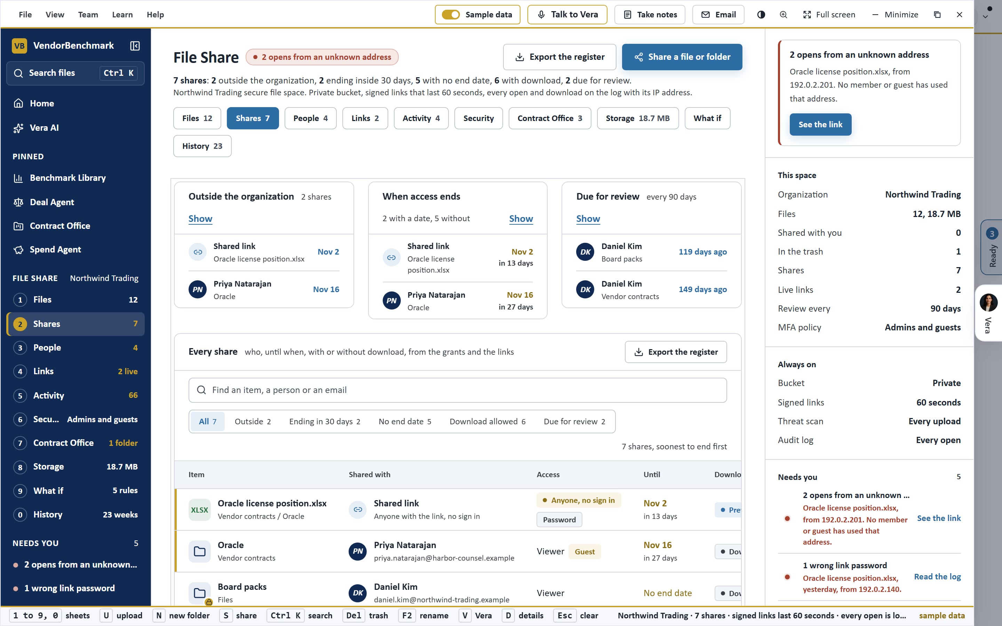Click the Full screen button
The width and height of the screenshot is (1002, 626).
[829, 15]
